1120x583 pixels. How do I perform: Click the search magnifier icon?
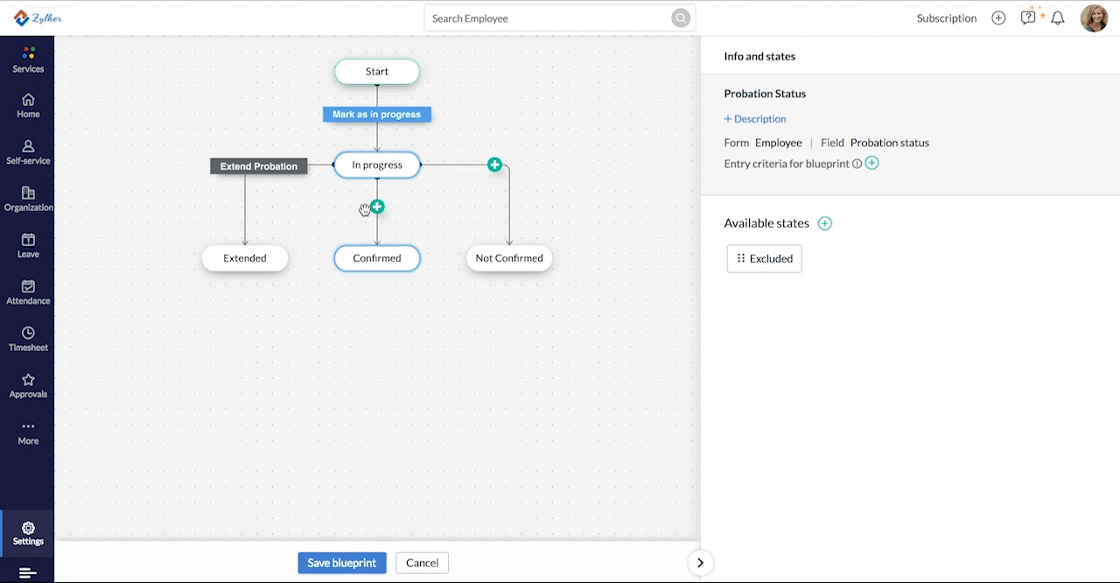(x=681, y=18)
